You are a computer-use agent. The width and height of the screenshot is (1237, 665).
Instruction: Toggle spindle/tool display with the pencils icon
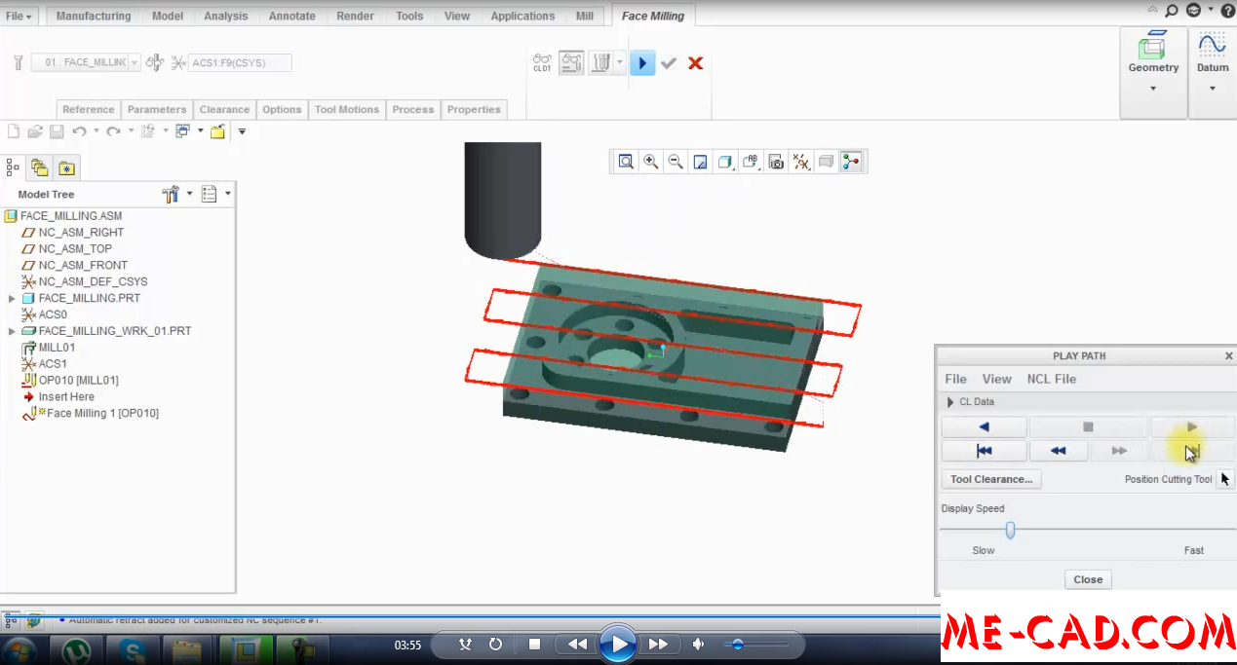(598, 62)
